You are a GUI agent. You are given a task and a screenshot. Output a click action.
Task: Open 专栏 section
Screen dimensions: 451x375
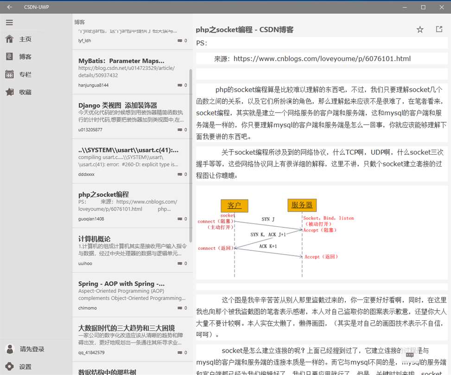pos(25,75)
